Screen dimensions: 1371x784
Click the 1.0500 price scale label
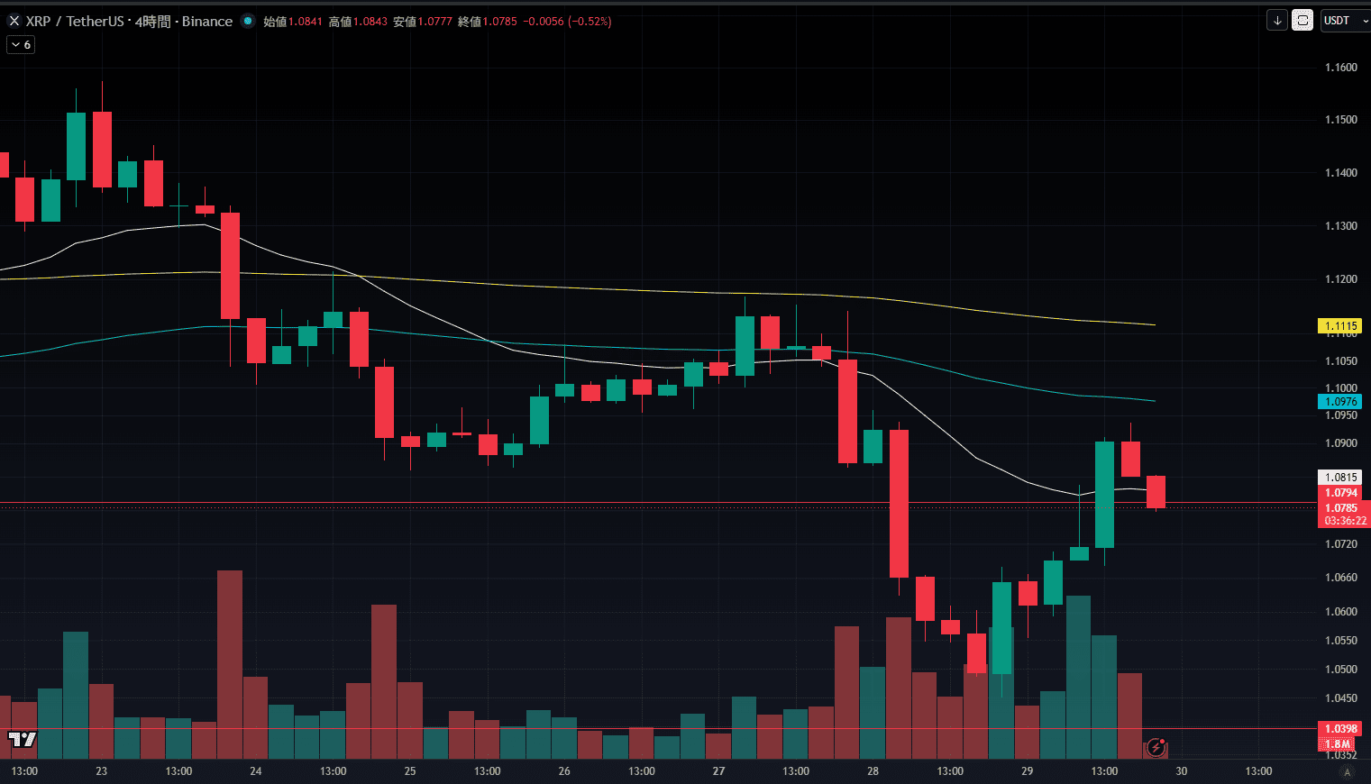tap(1340, 670)
